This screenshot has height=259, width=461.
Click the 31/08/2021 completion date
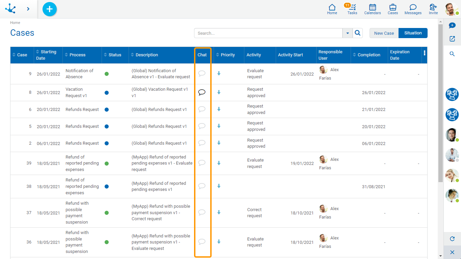(374, 186)
